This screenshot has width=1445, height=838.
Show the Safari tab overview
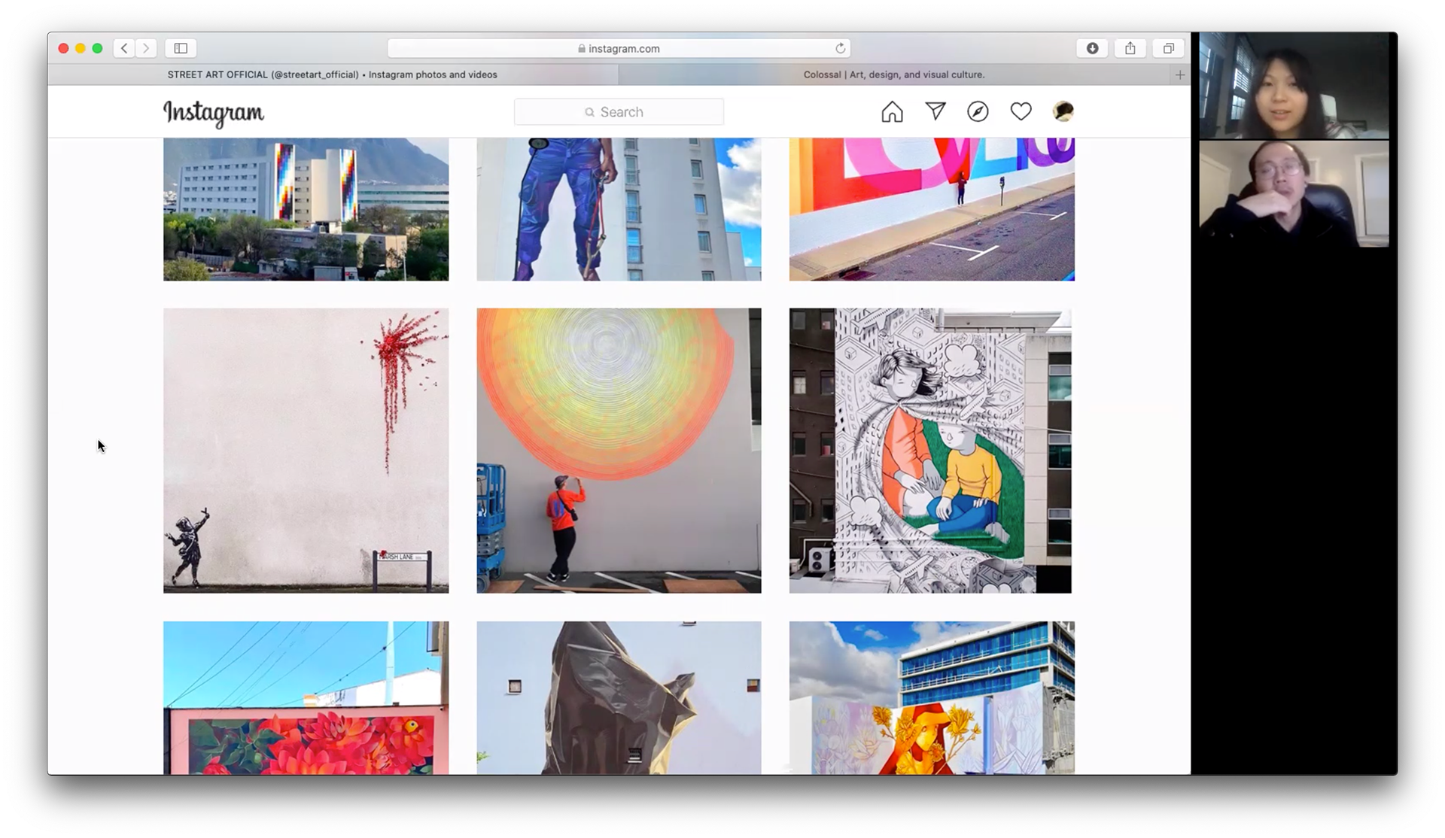coord(1168,48)
